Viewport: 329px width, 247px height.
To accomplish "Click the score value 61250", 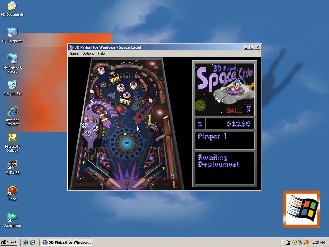I will [x=239, y=124].
